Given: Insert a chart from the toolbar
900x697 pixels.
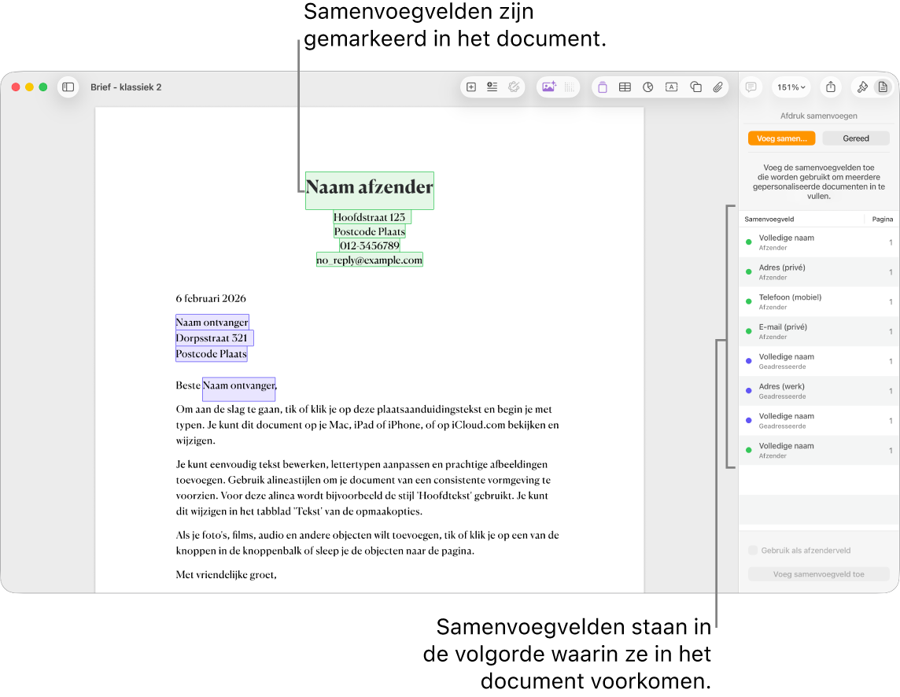Looking at the screenshot, I should [648, 87].
